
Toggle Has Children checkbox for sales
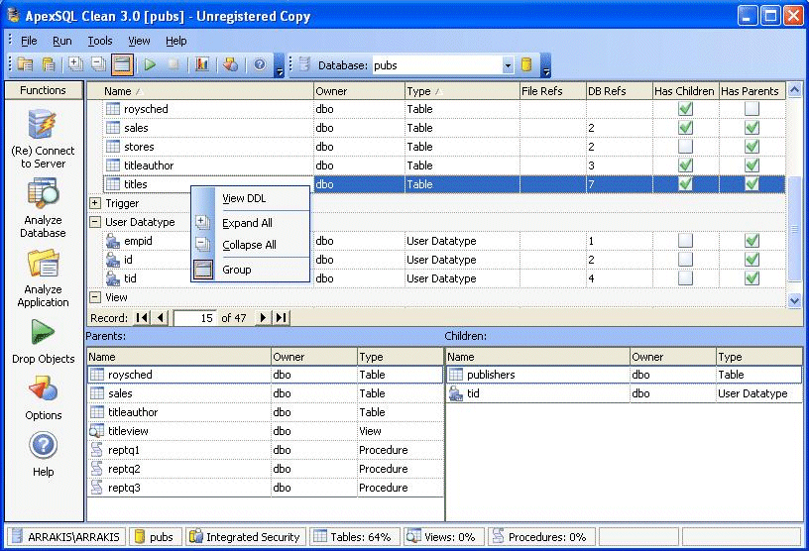click(x=685, y=128)
